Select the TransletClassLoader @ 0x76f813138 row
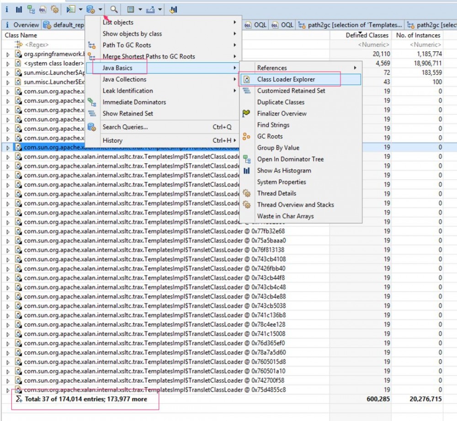This screenshot has width=457, height=421. (x=154, y=250)
